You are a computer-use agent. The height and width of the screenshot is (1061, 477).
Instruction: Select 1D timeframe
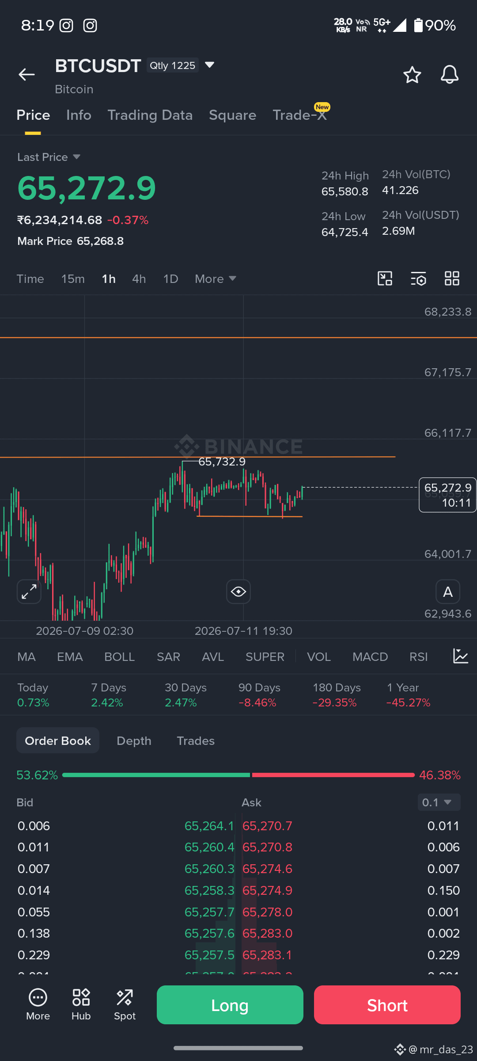coord(170,279)
